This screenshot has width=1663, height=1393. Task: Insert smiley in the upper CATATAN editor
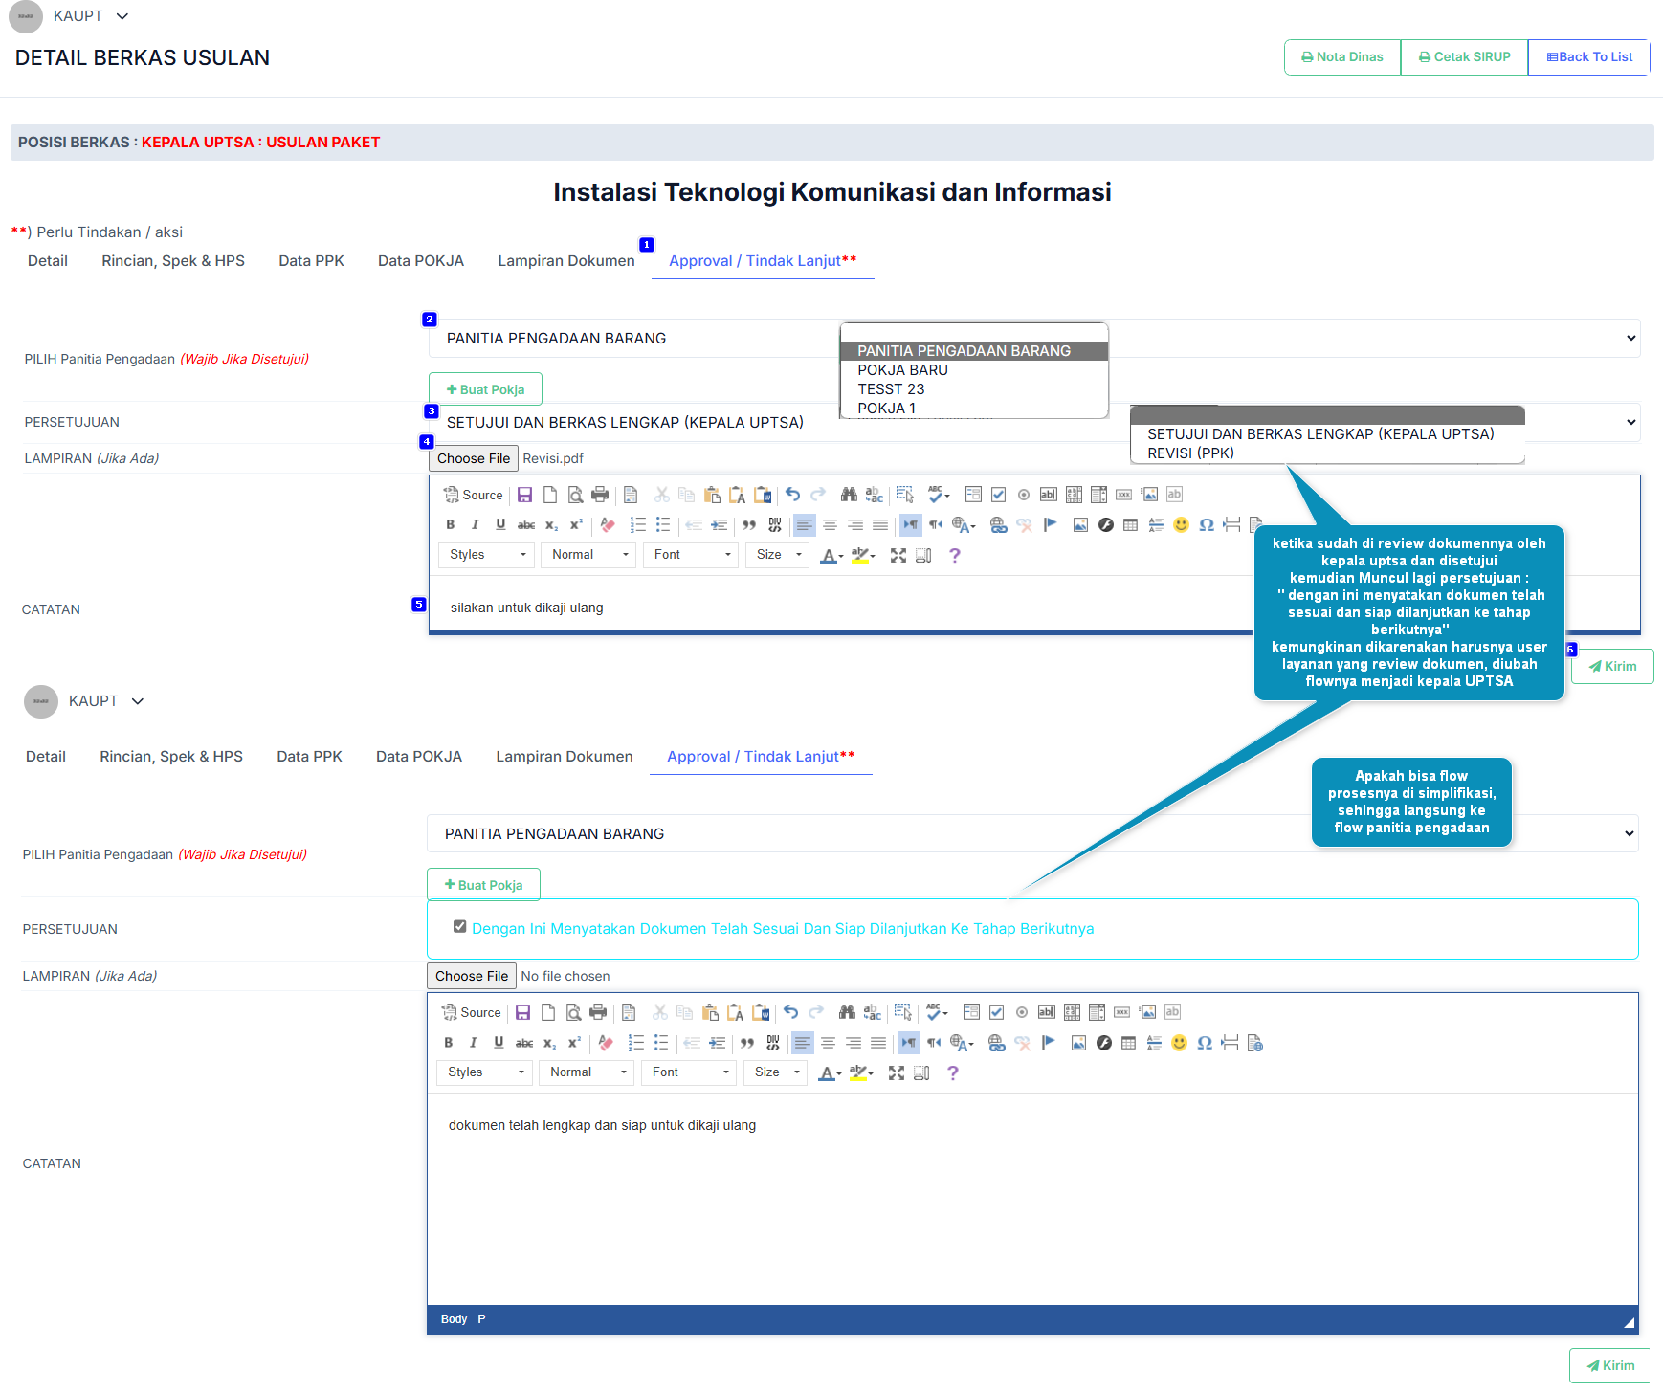[1181, 524]
